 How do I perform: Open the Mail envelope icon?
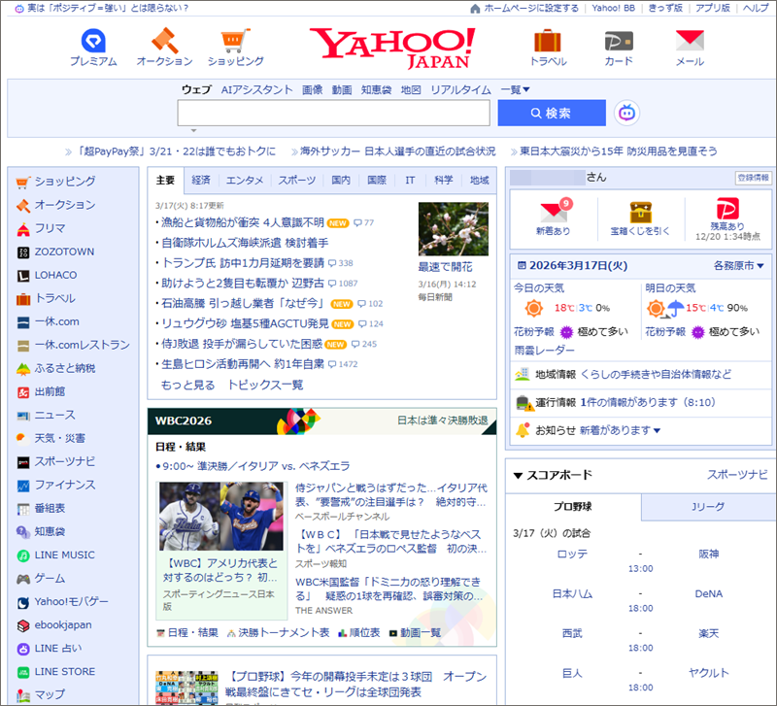pos(689,41)
